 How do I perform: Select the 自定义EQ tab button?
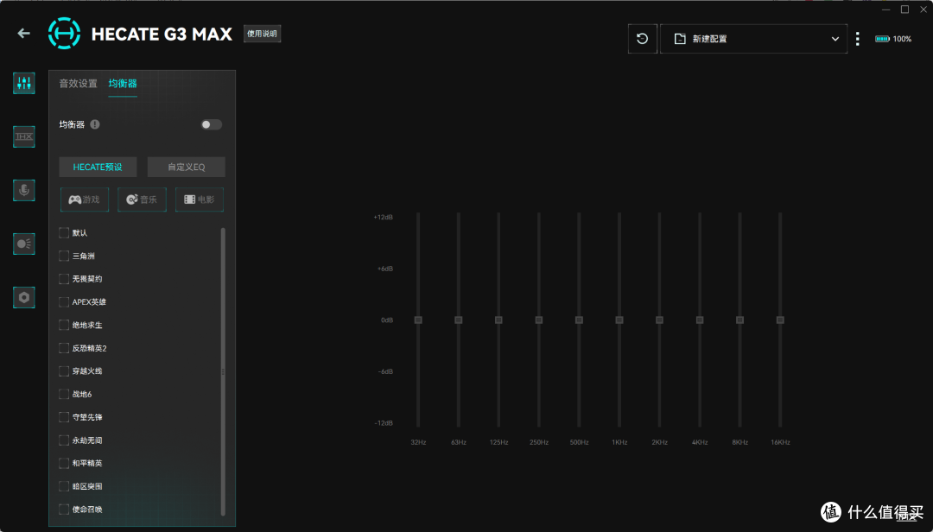[x=187, y=168]
